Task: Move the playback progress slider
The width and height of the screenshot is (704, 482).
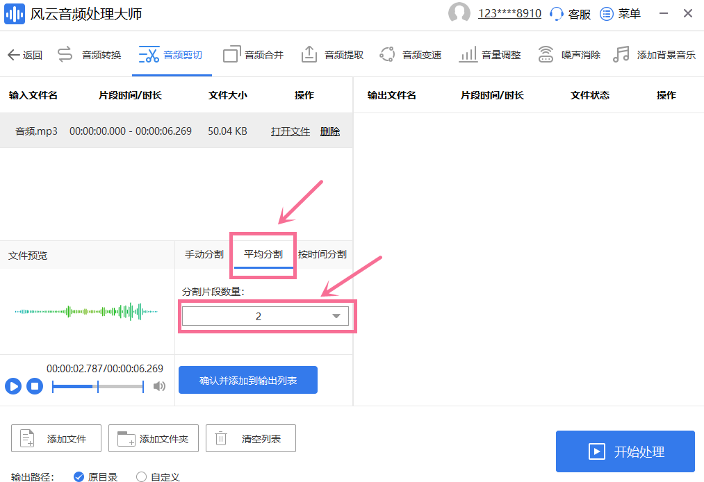Action: (x=97, y=385)
